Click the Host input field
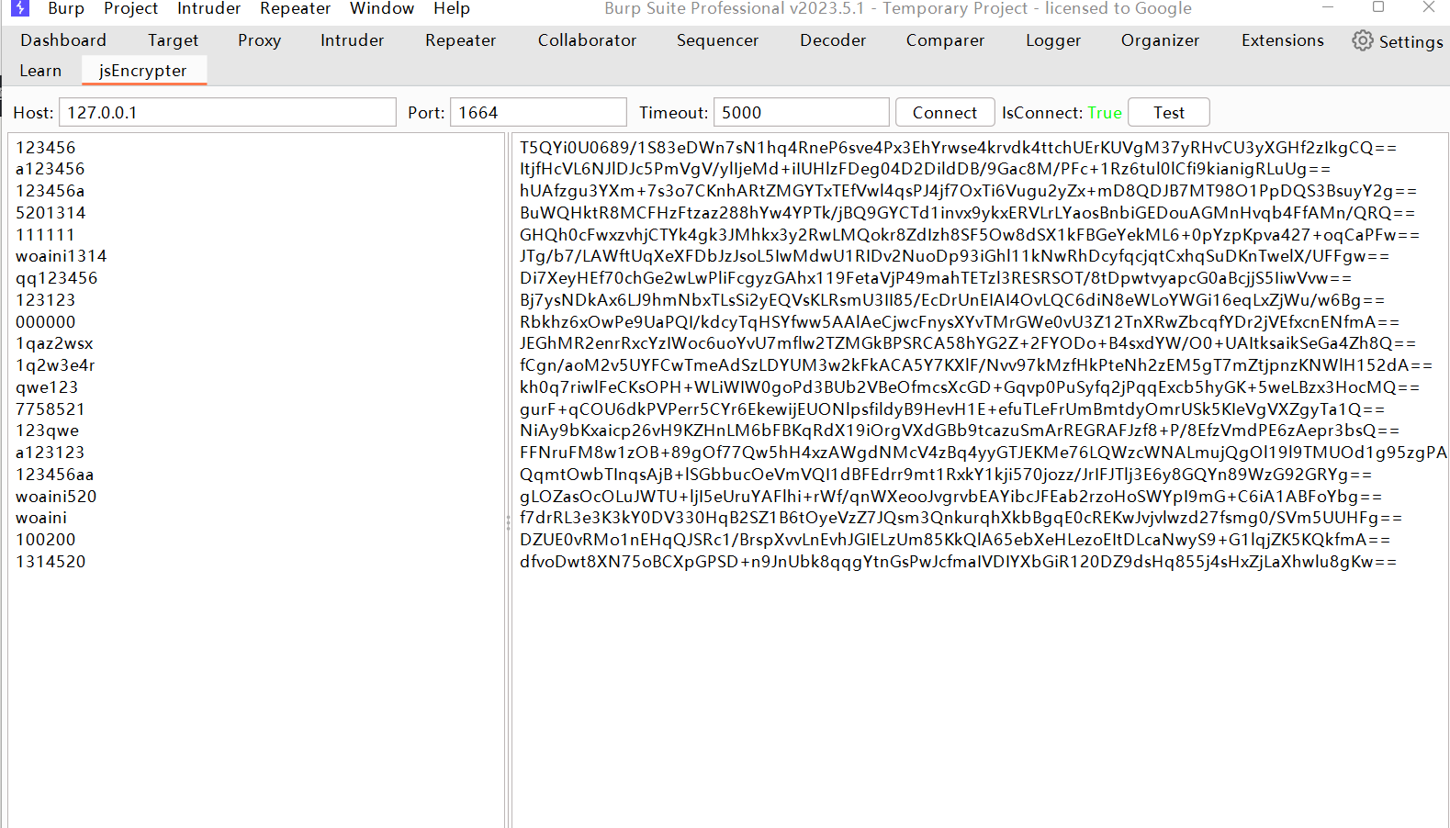 (227, 113)
